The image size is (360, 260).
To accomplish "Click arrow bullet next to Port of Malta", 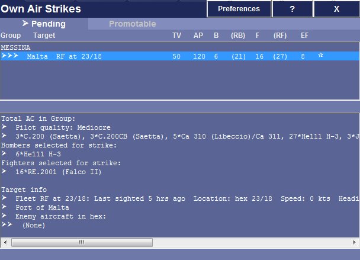I will coord(4,207).
